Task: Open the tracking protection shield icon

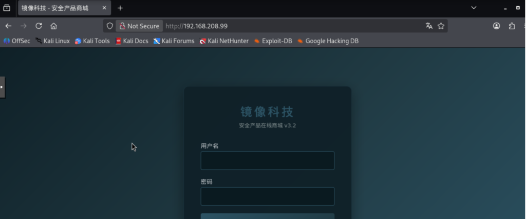Action: click(110, 26)
